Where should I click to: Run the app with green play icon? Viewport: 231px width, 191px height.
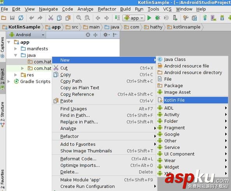point(149,18)
